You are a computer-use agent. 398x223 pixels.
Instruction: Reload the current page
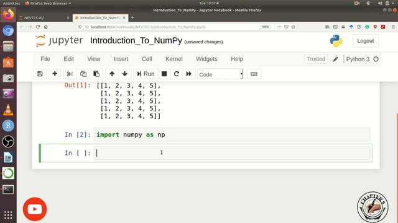coord(38,27)
